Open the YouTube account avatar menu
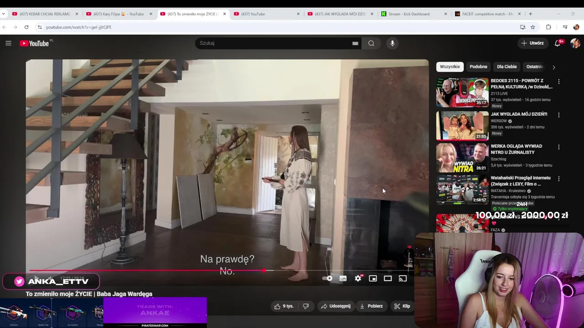 point(575,43)
